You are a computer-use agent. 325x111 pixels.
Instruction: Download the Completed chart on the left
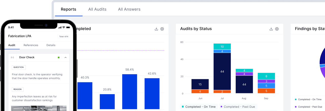156,29
